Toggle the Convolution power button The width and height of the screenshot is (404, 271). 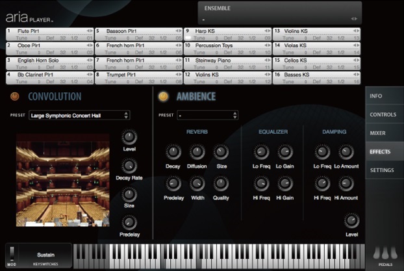point(15,96)
